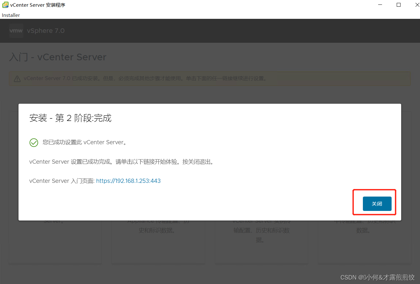Click the vCenter Server 入门页面 label
Viewport: 420px width, 284px height.
(62, 181)
